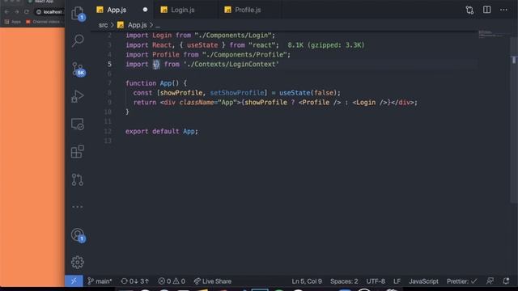Split the editor to the right

[x=486, y=10]
